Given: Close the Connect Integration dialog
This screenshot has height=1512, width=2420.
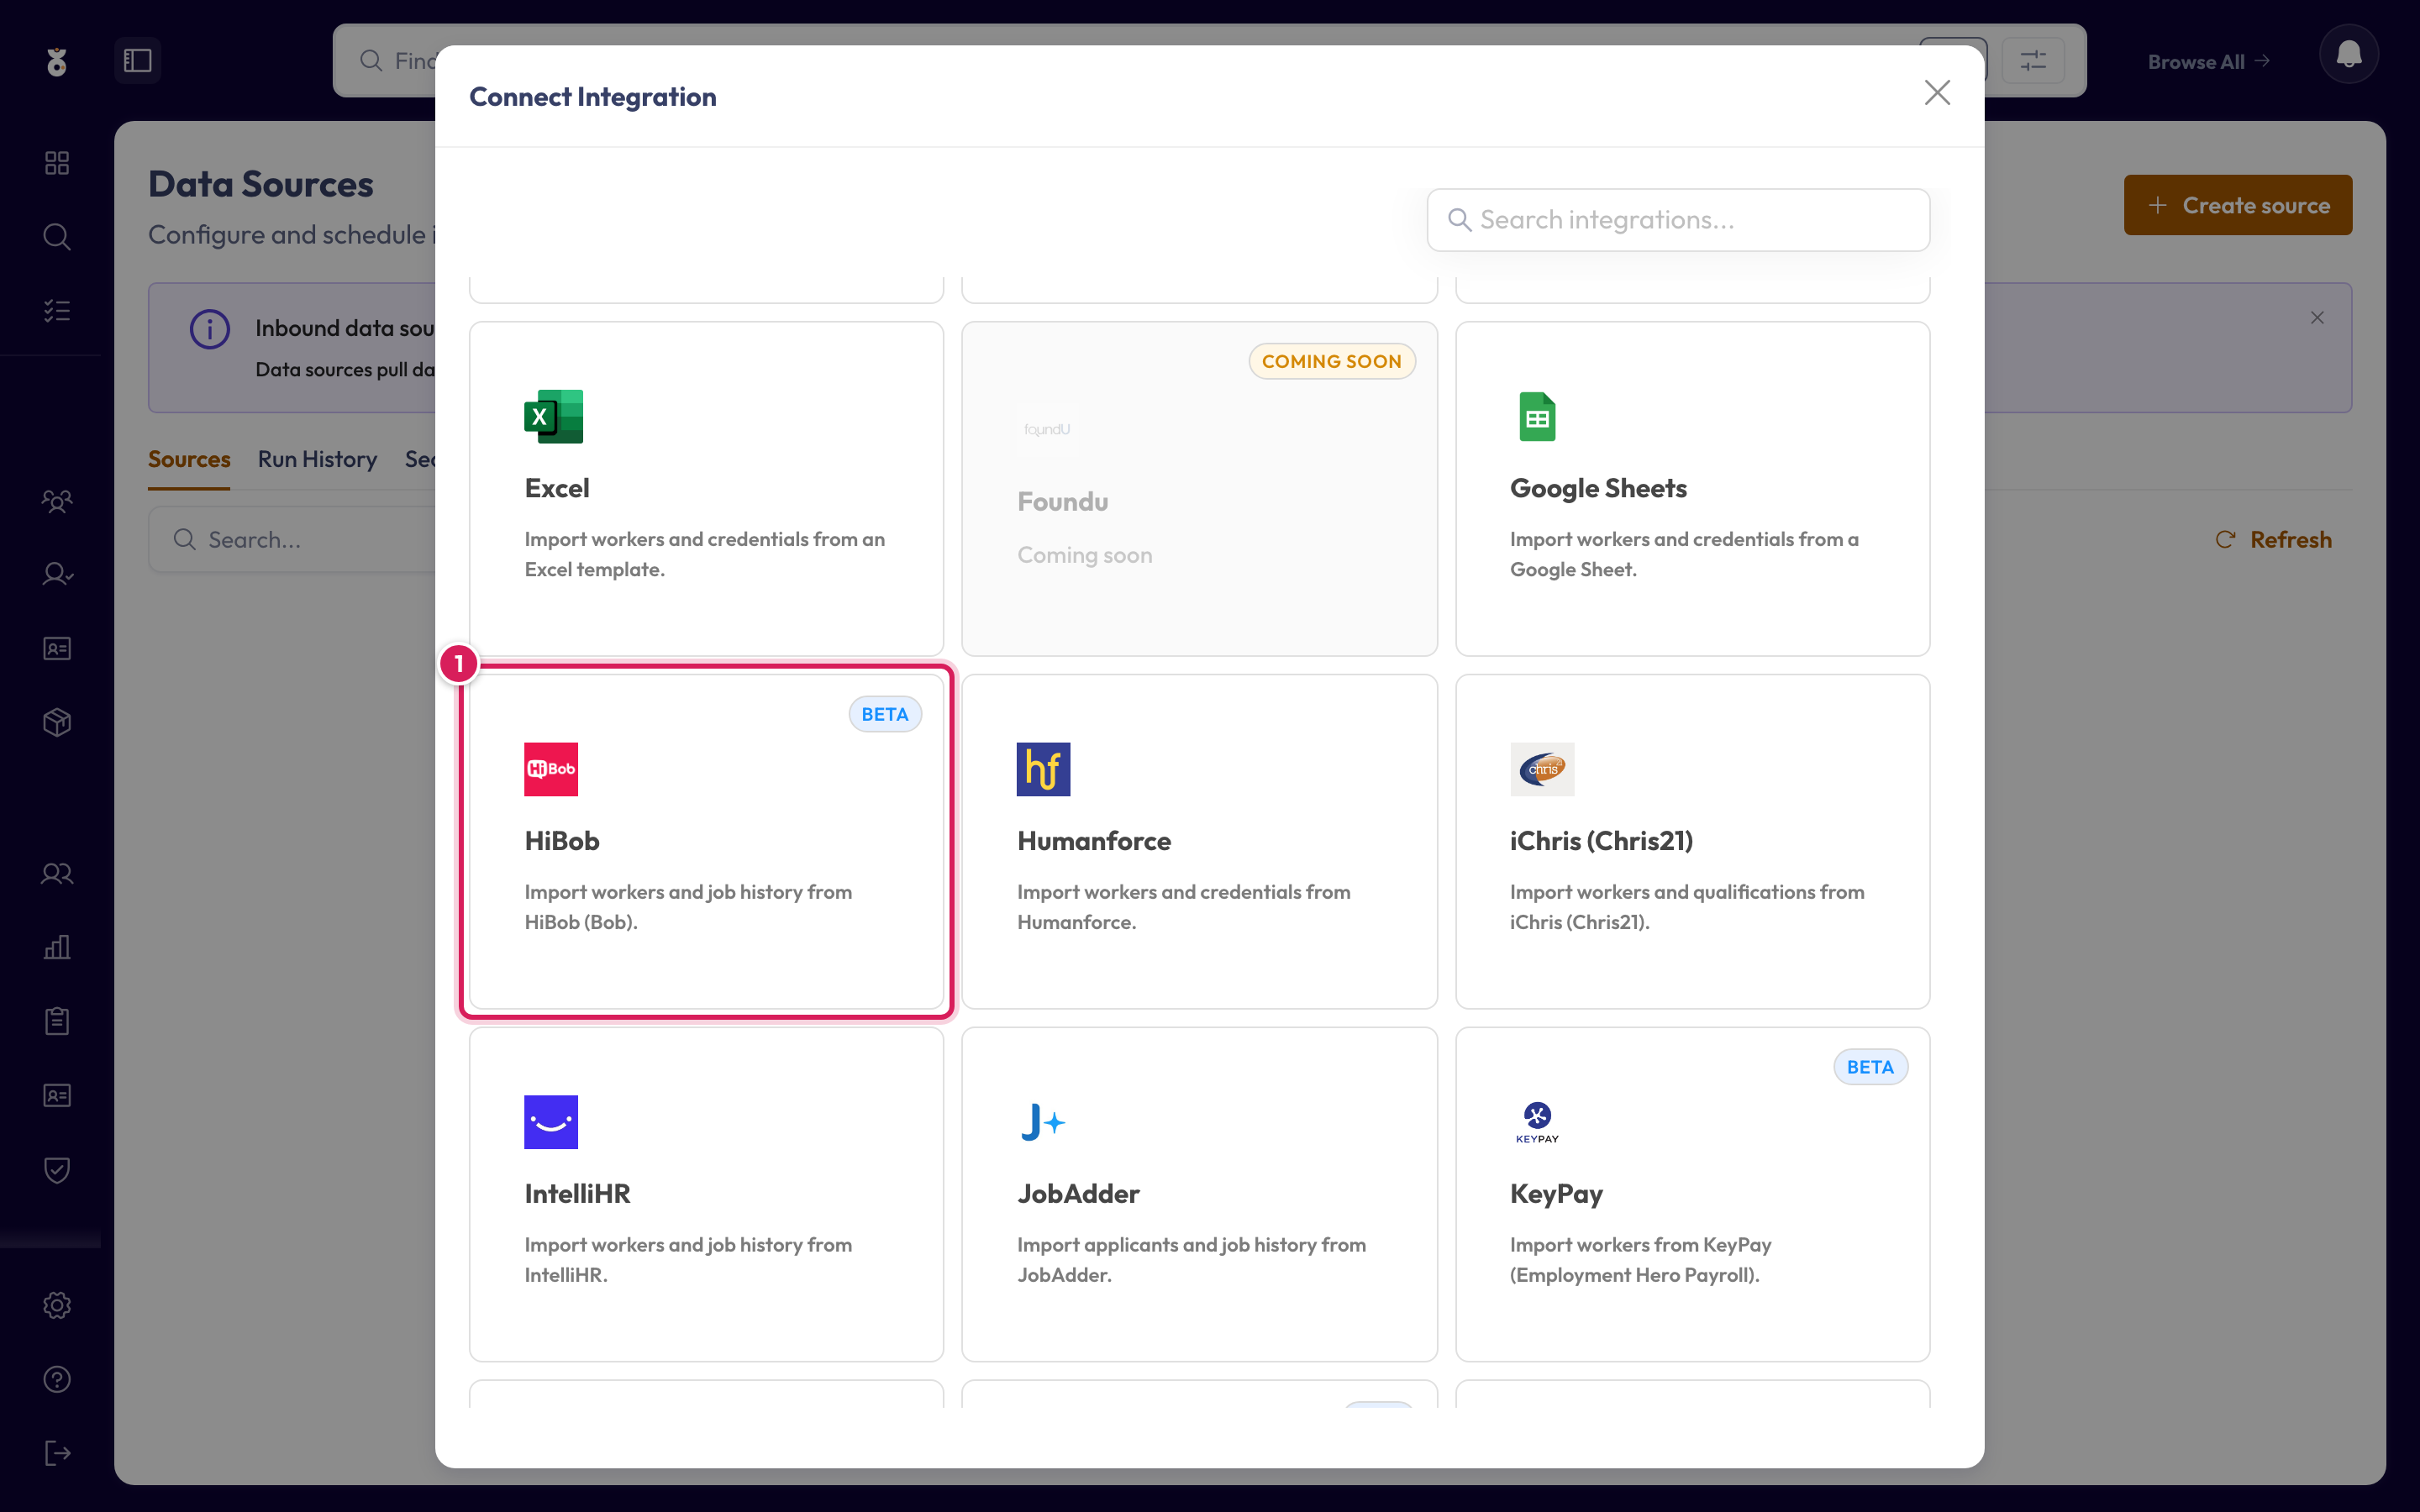Looking at the screenshot, I should coord(1937,93).
